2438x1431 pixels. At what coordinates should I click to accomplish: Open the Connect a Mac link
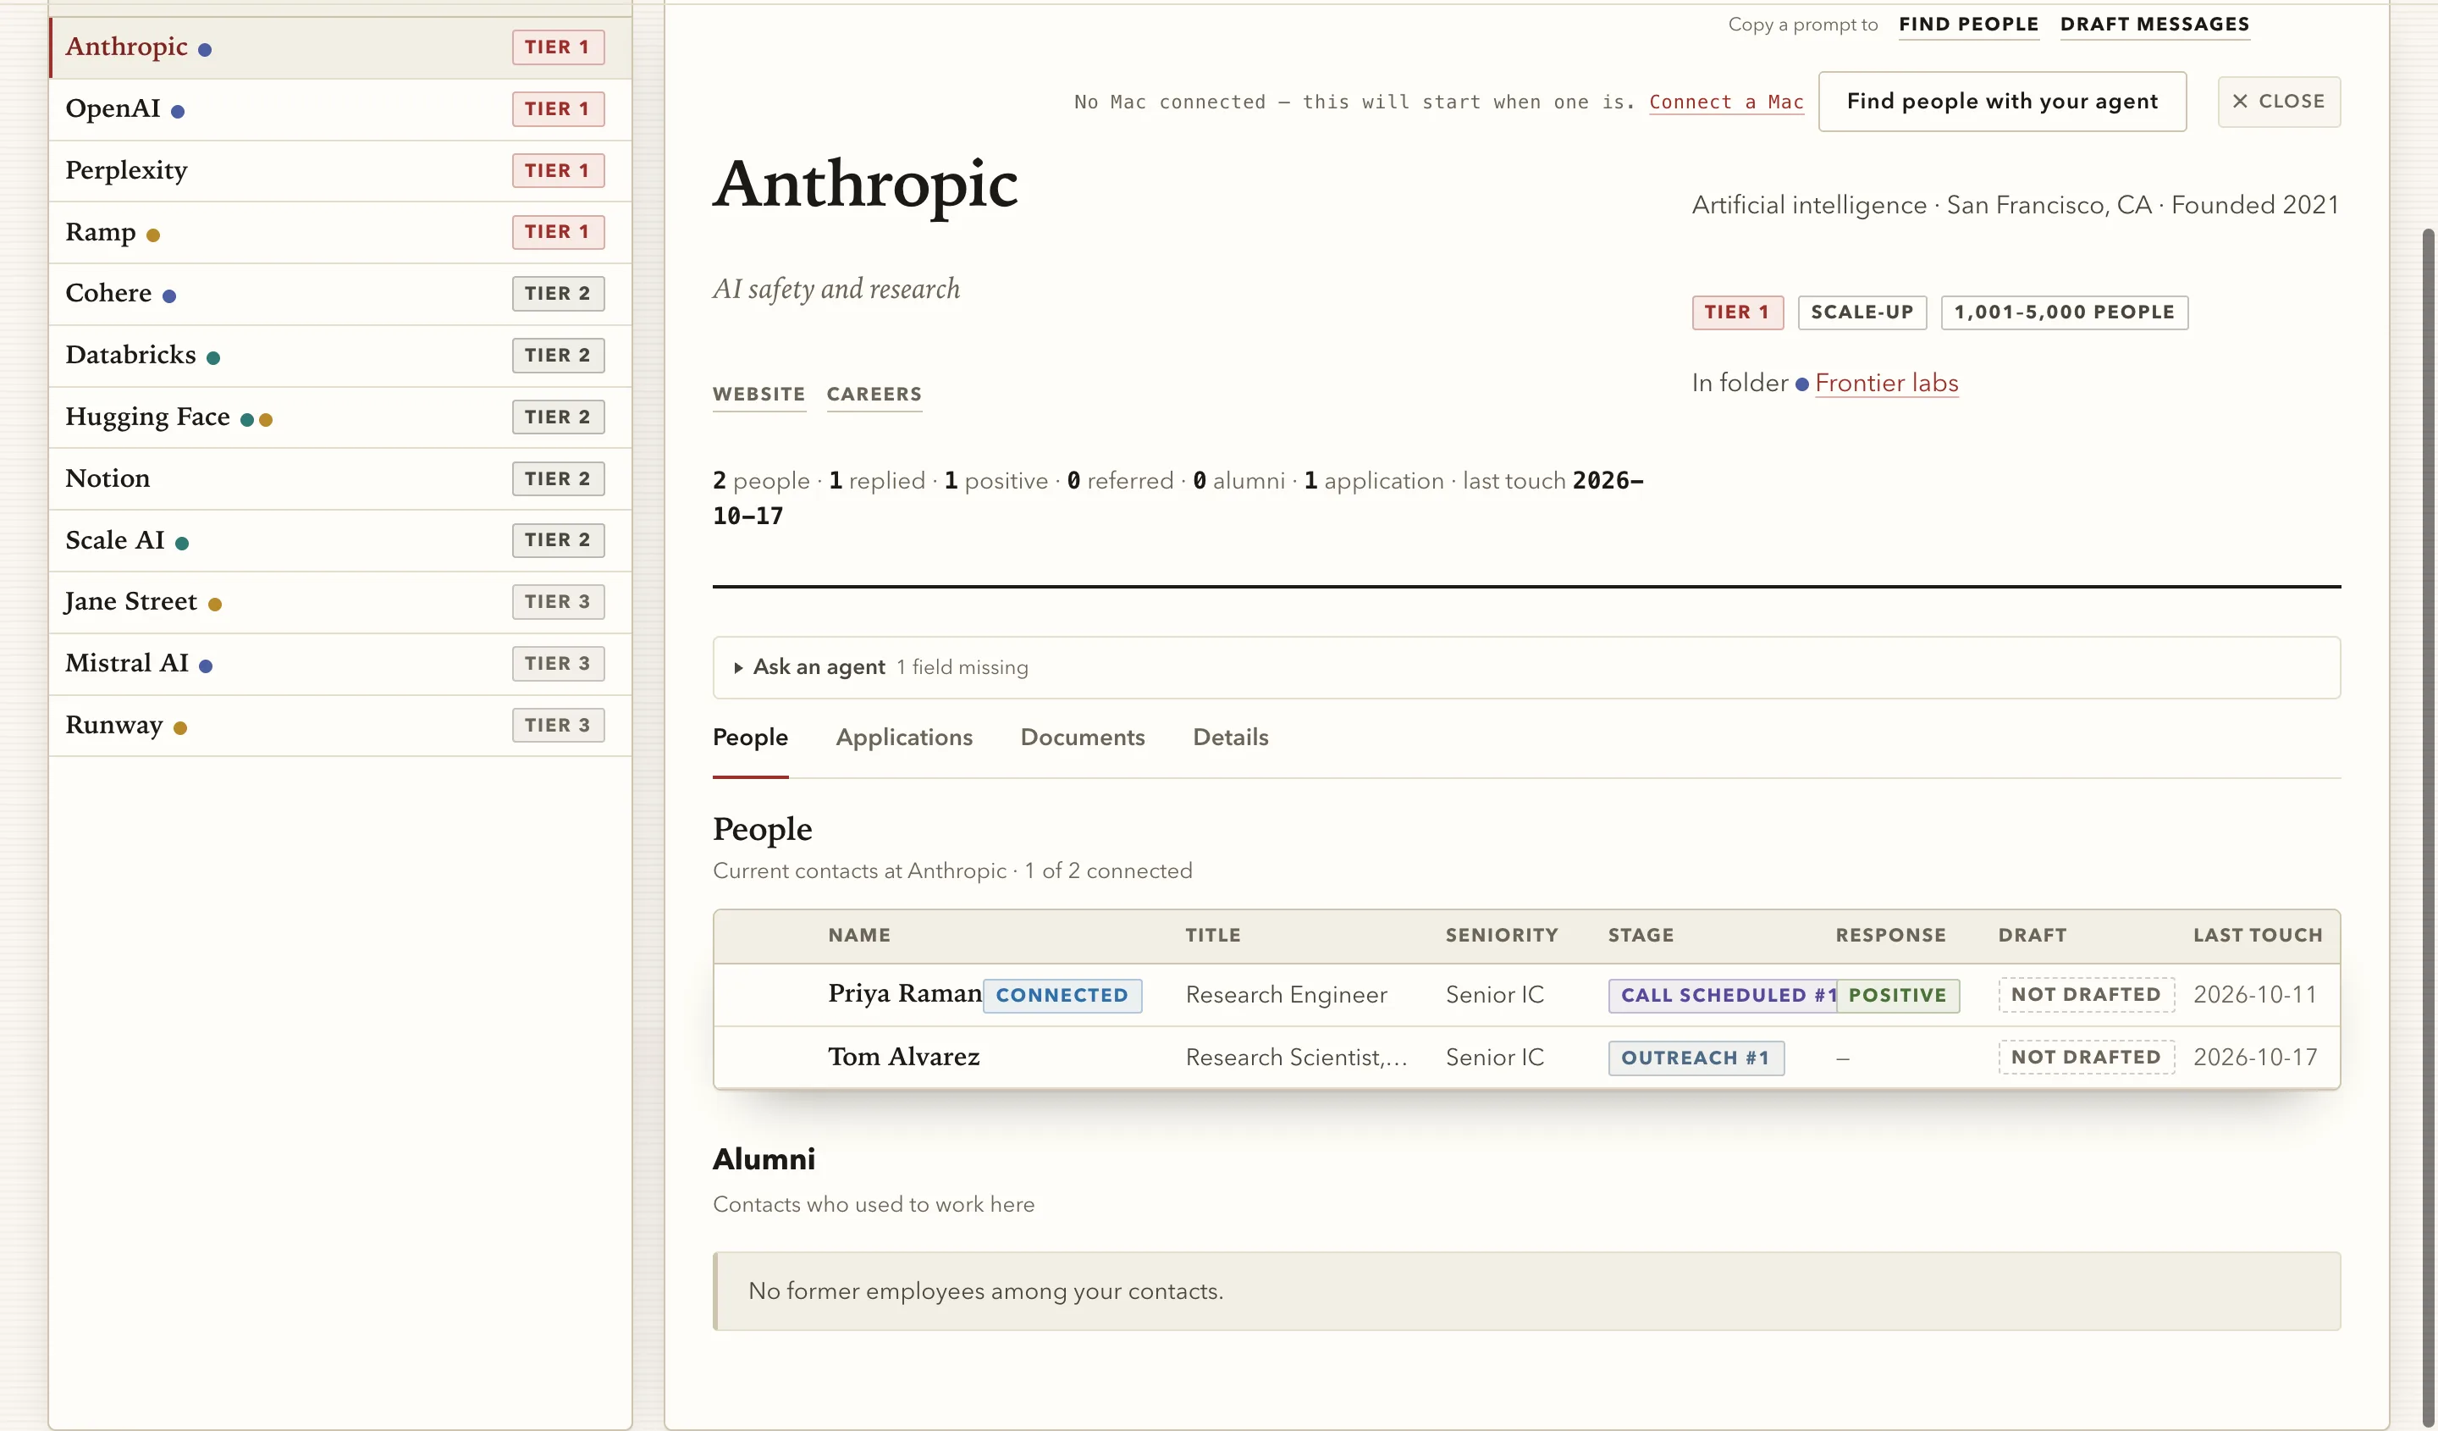pos(1726,102)
